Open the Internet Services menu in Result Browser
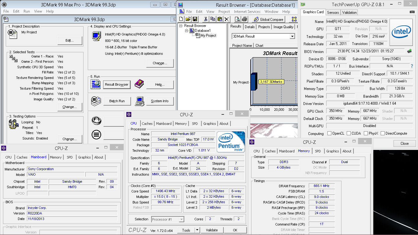 [247, 12]
